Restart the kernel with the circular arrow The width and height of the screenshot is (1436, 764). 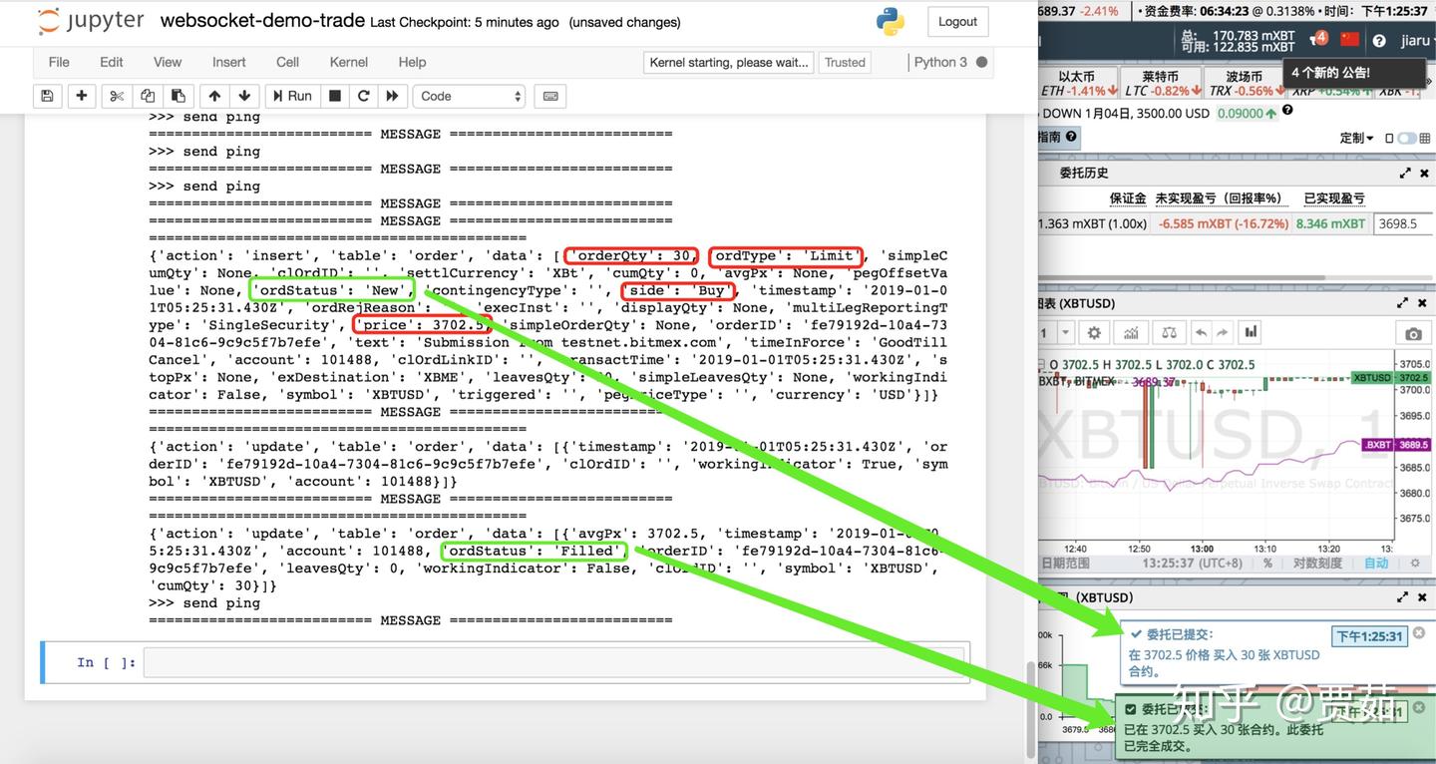point(364,96)
